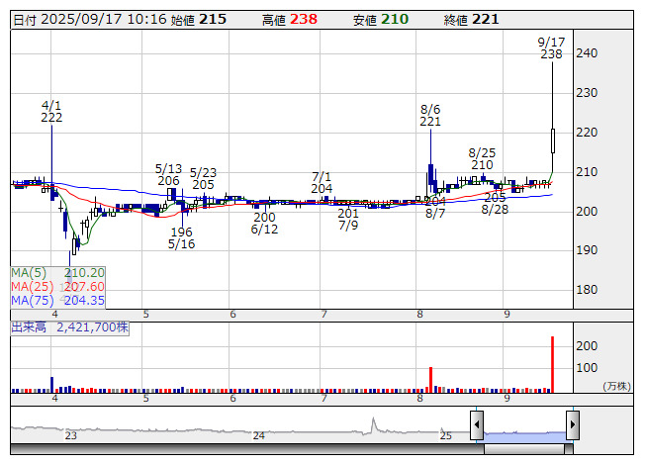Select the 8/25 210 label
This screenshot has width=646, height=465.
point(482,159)
